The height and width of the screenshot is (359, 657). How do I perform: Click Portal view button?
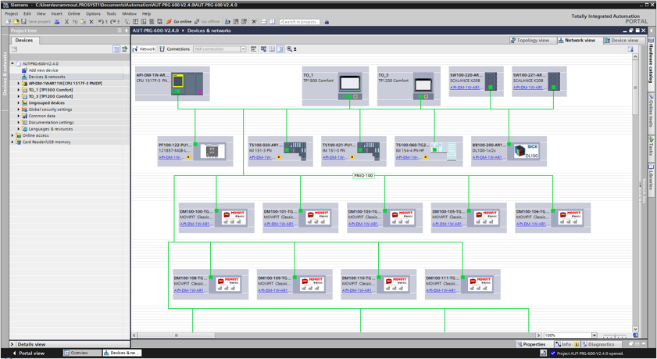click(28, 353)
